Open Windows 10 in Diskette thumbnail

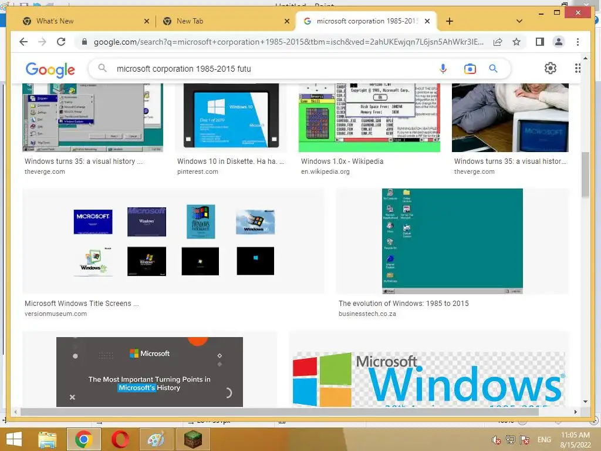231,117
